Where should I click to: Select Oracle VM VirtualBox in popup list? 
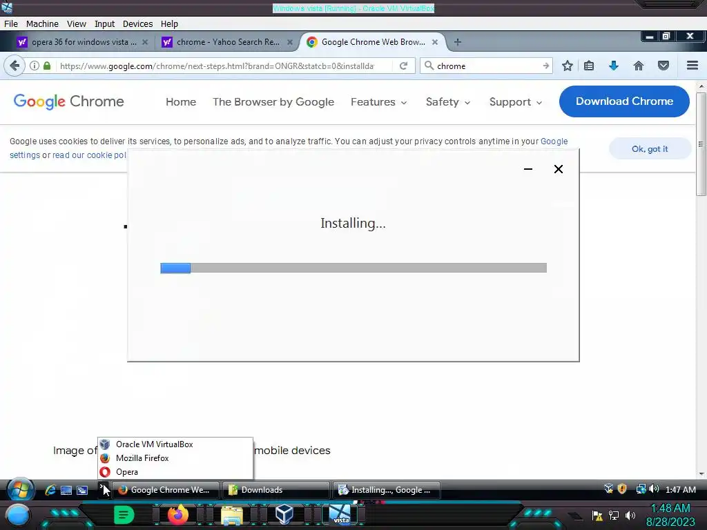(175, 444)
